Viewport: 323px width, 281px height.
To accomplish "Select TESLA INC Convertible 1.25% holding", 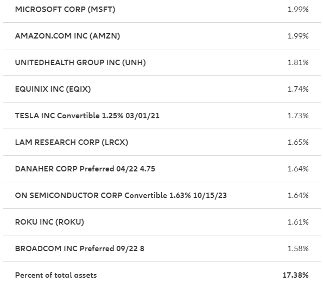I will (x=87, y=116).
